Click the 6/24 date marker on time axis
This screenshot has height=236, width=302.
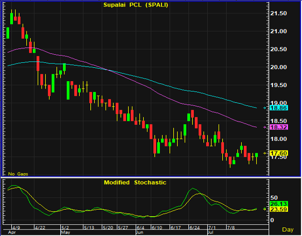pos(194,228)
